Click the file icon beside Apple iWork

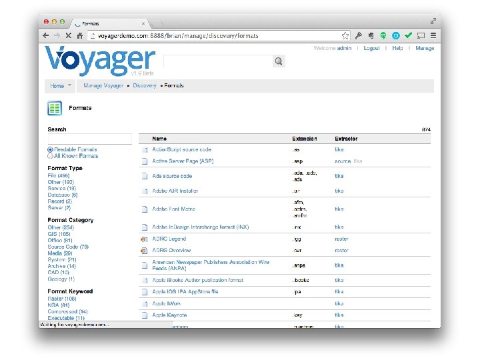145,304
